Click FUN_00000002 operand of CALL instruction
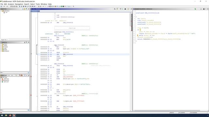This screenshot has height=117, width=209. [x=68, y=66]
